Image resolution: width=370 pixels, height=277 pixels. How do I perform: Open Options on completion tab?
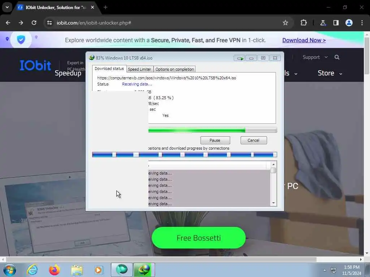[x=175, y=69]
